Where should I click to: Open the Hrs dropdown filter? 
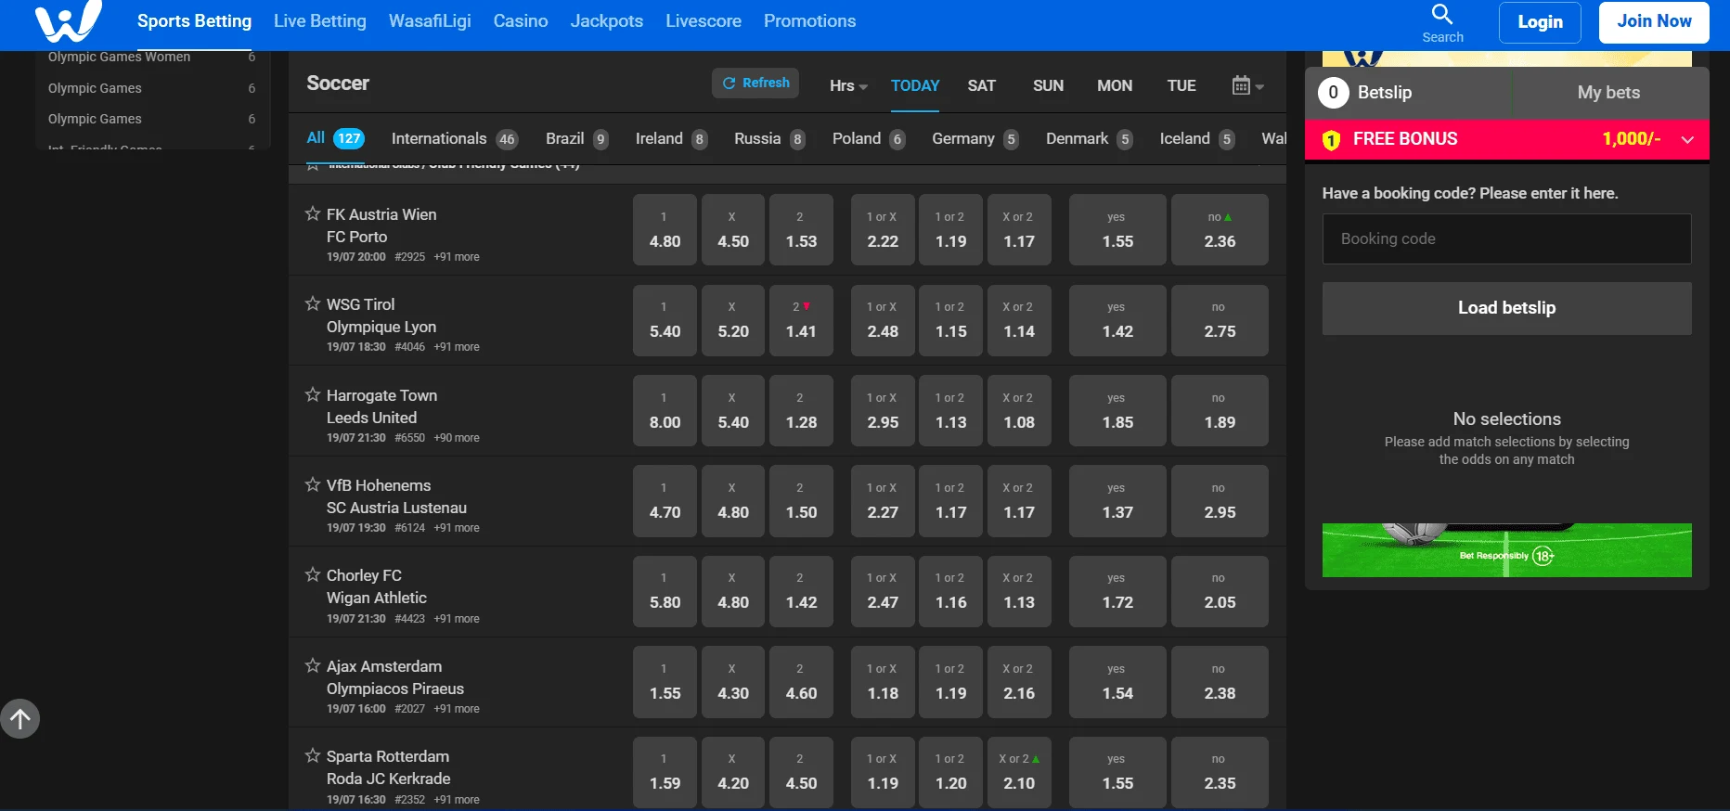pos(848,85)
